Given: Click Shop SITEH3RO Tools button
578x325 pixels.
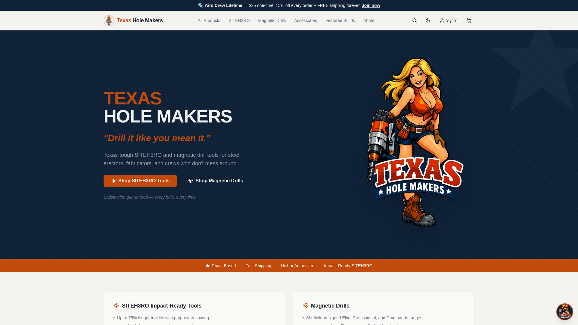Looking at the screenshot, I should (140, 181).
